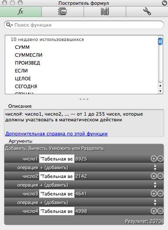Click the toolbar toggle pill in title bar
The image size is (168, 230).
tap(165, 3)
